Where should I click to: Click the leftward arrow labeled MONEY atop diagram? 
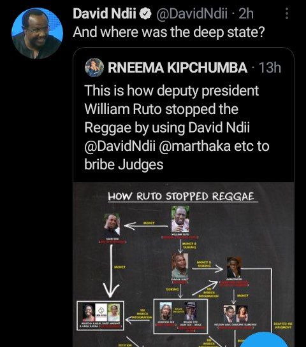tap(145, 226)
